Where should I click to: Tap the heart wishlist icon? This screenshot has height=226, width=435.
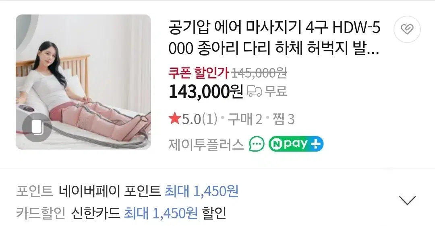407,29
